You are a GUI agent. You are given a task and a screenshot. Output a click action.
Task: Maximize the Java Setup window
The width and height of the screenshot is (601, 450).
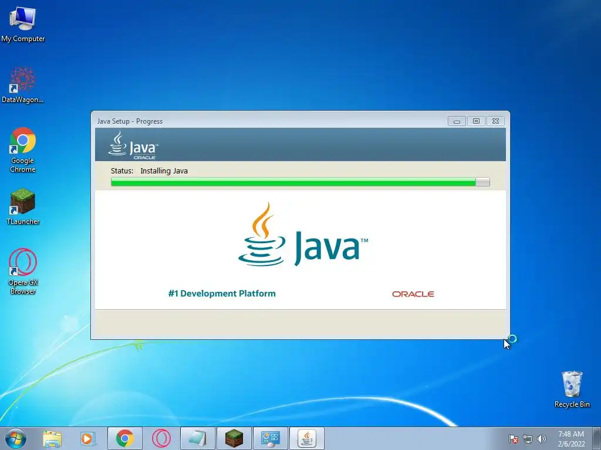tap(476, 121)
